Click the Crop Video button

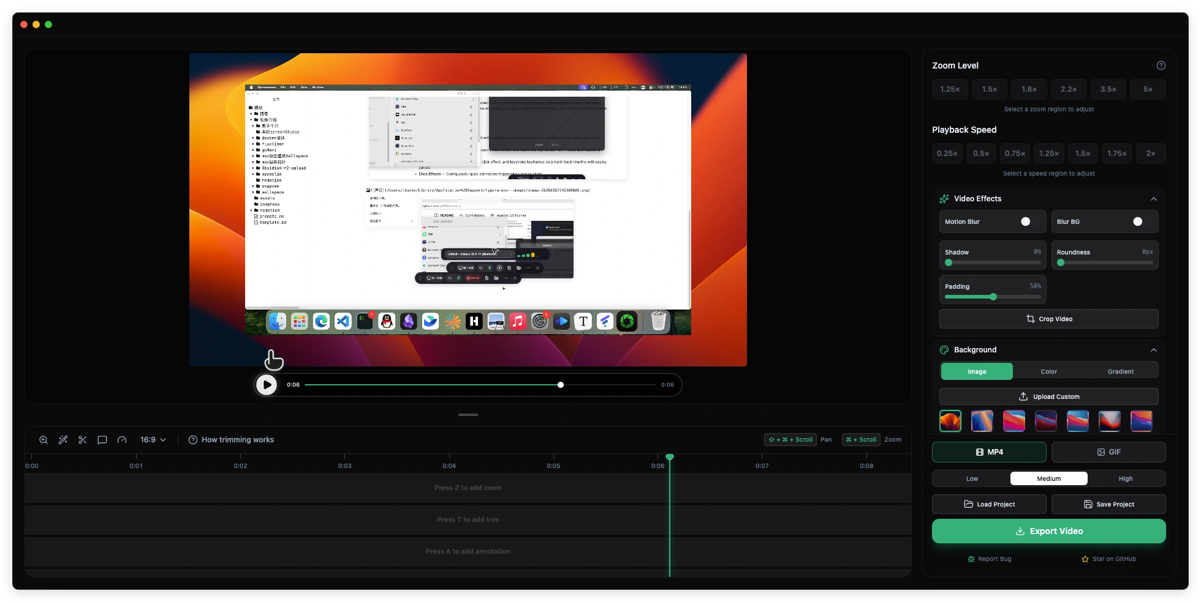[1048, 319]
